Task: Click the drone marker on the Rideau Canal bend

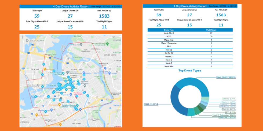Action: [x=88, y=96]
